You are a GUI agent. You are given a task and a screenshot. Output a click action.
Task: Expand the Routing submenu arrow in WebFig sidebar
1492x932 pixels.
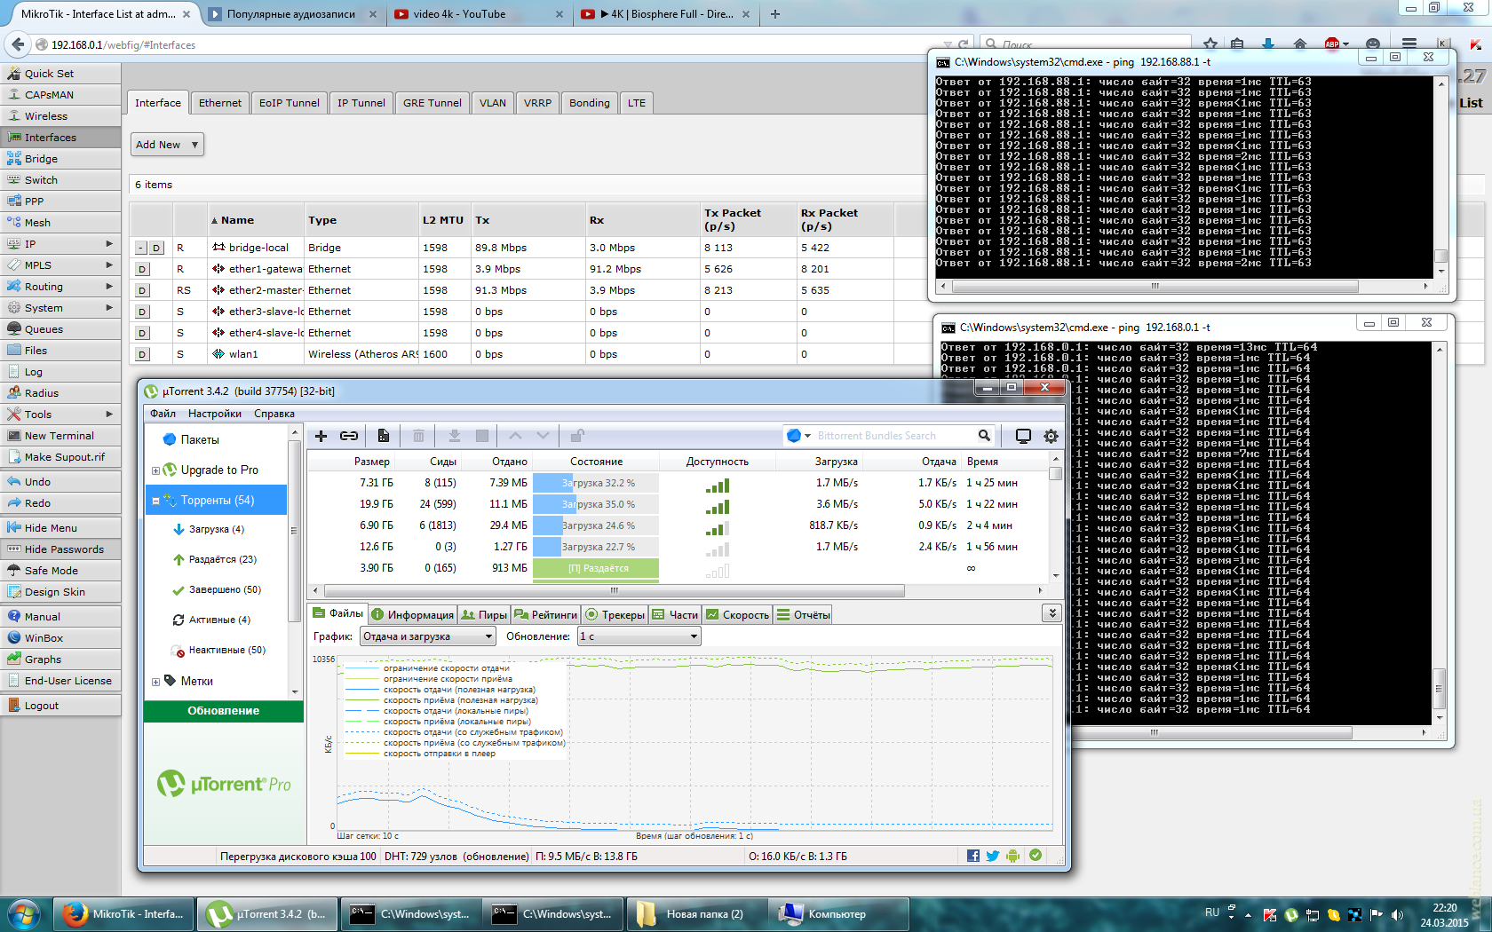pos(109,287)
